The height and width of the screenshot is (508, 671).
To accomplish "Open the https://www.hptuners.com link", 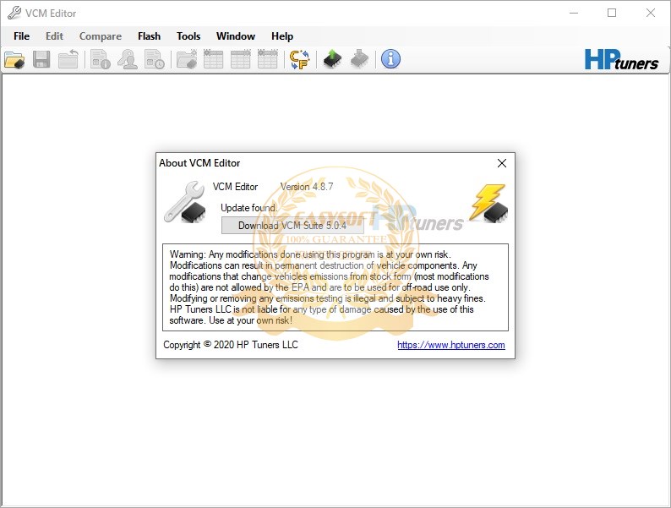I will [451, 345].
